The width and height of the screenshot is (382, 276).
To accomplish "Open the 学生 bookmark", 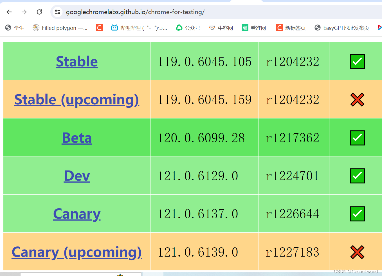I will [15, 28].
